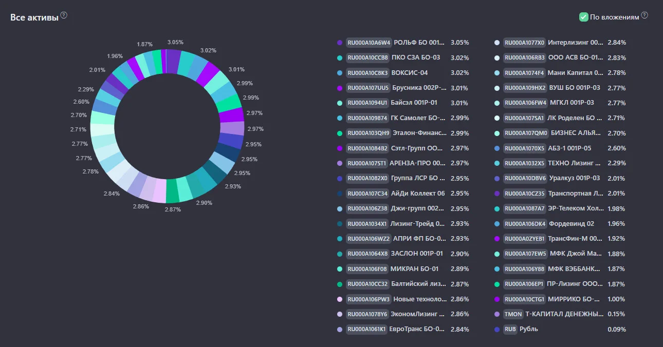663x347 pixels.
Task: Click color dot of МИКРАН БО-01
Action: click(x=340, y=269)
